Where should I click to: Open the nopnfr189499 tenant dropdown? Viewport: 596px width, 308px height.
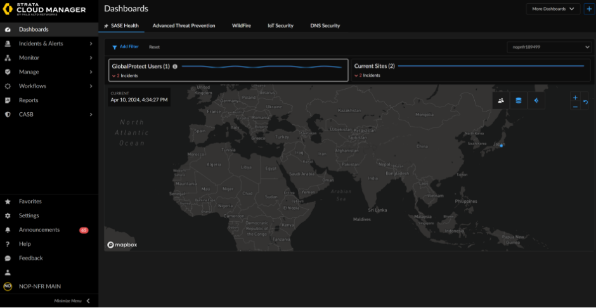[549, 47]
